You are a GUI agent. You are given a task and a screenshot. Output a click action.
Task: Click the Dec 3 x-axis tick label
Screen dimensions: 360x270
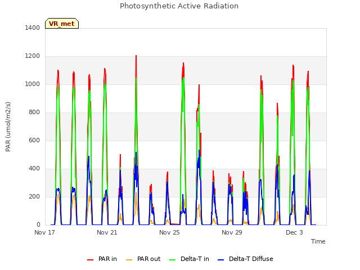[x=294, y=232]
